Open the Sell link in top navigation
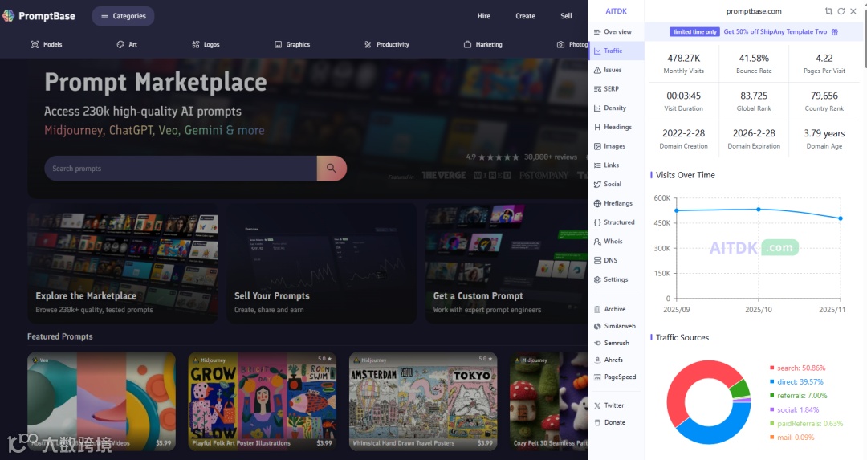The width and height of the screenshot is (867, 460). tap(566, 16)
